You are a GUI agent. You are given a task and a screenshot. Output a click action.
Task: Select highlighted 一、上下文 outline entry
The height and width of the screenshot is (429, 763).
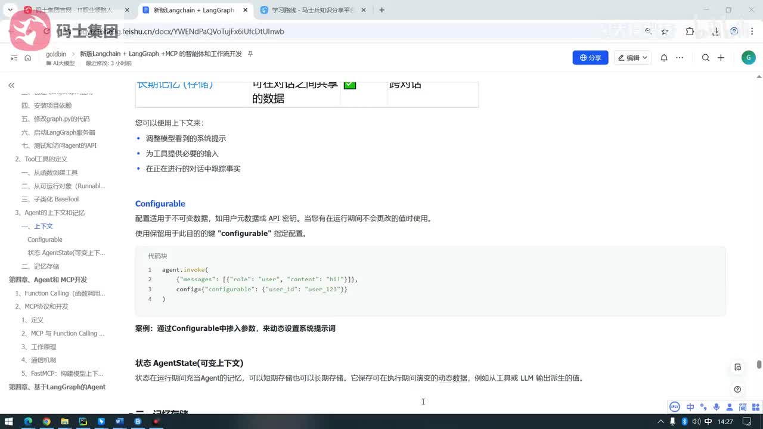click(x=38, y=226)
